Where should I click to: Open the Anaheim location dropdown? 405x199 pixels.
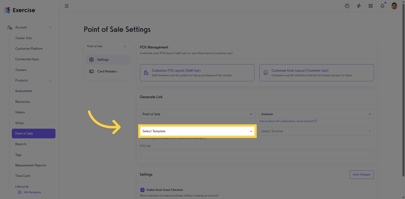[316, 114]
